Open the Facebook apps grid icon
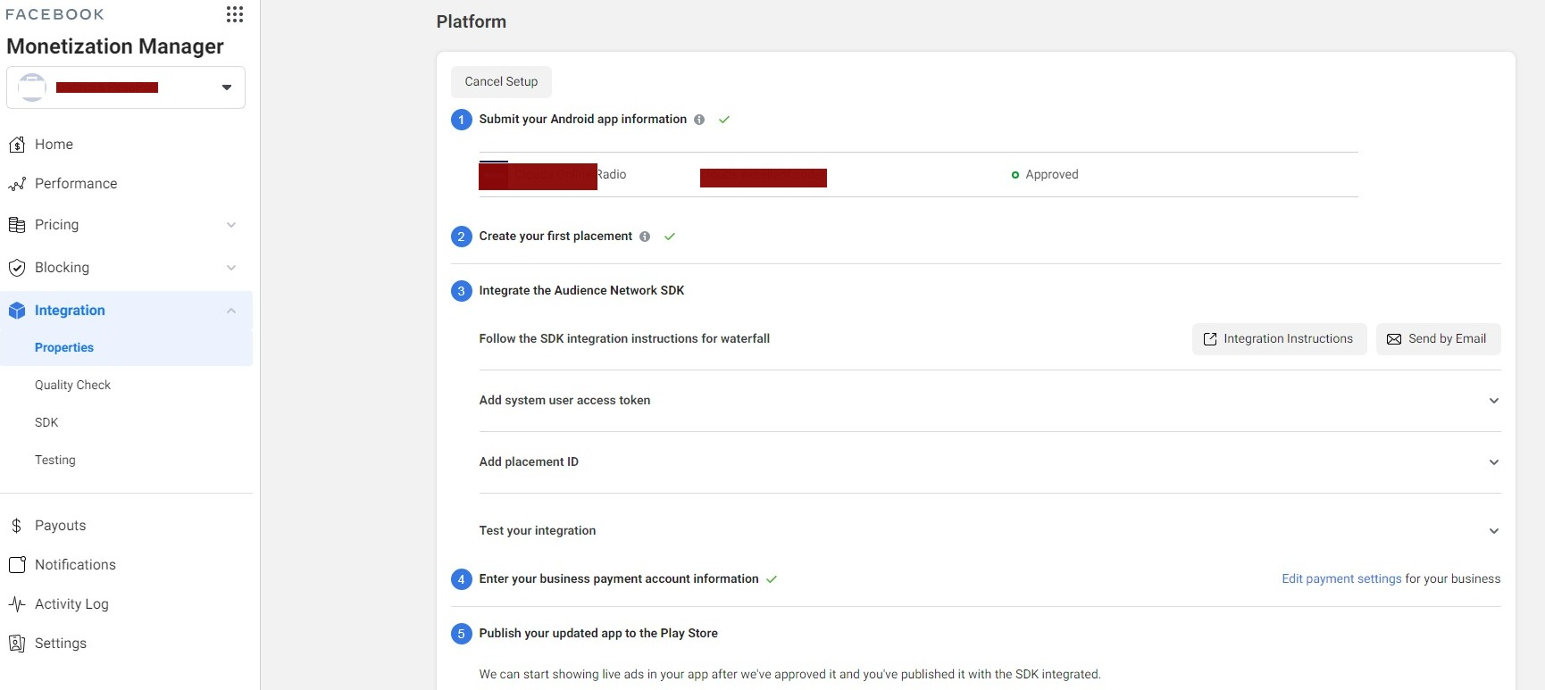1545x690 pixels. 235,14
